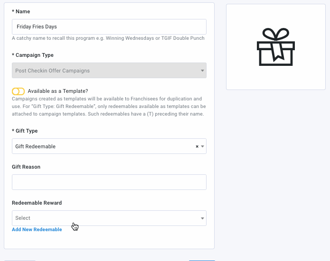Toggle Available as a Template switch
The height and width of the screenshot is (261, 330).
pos(18,91)
